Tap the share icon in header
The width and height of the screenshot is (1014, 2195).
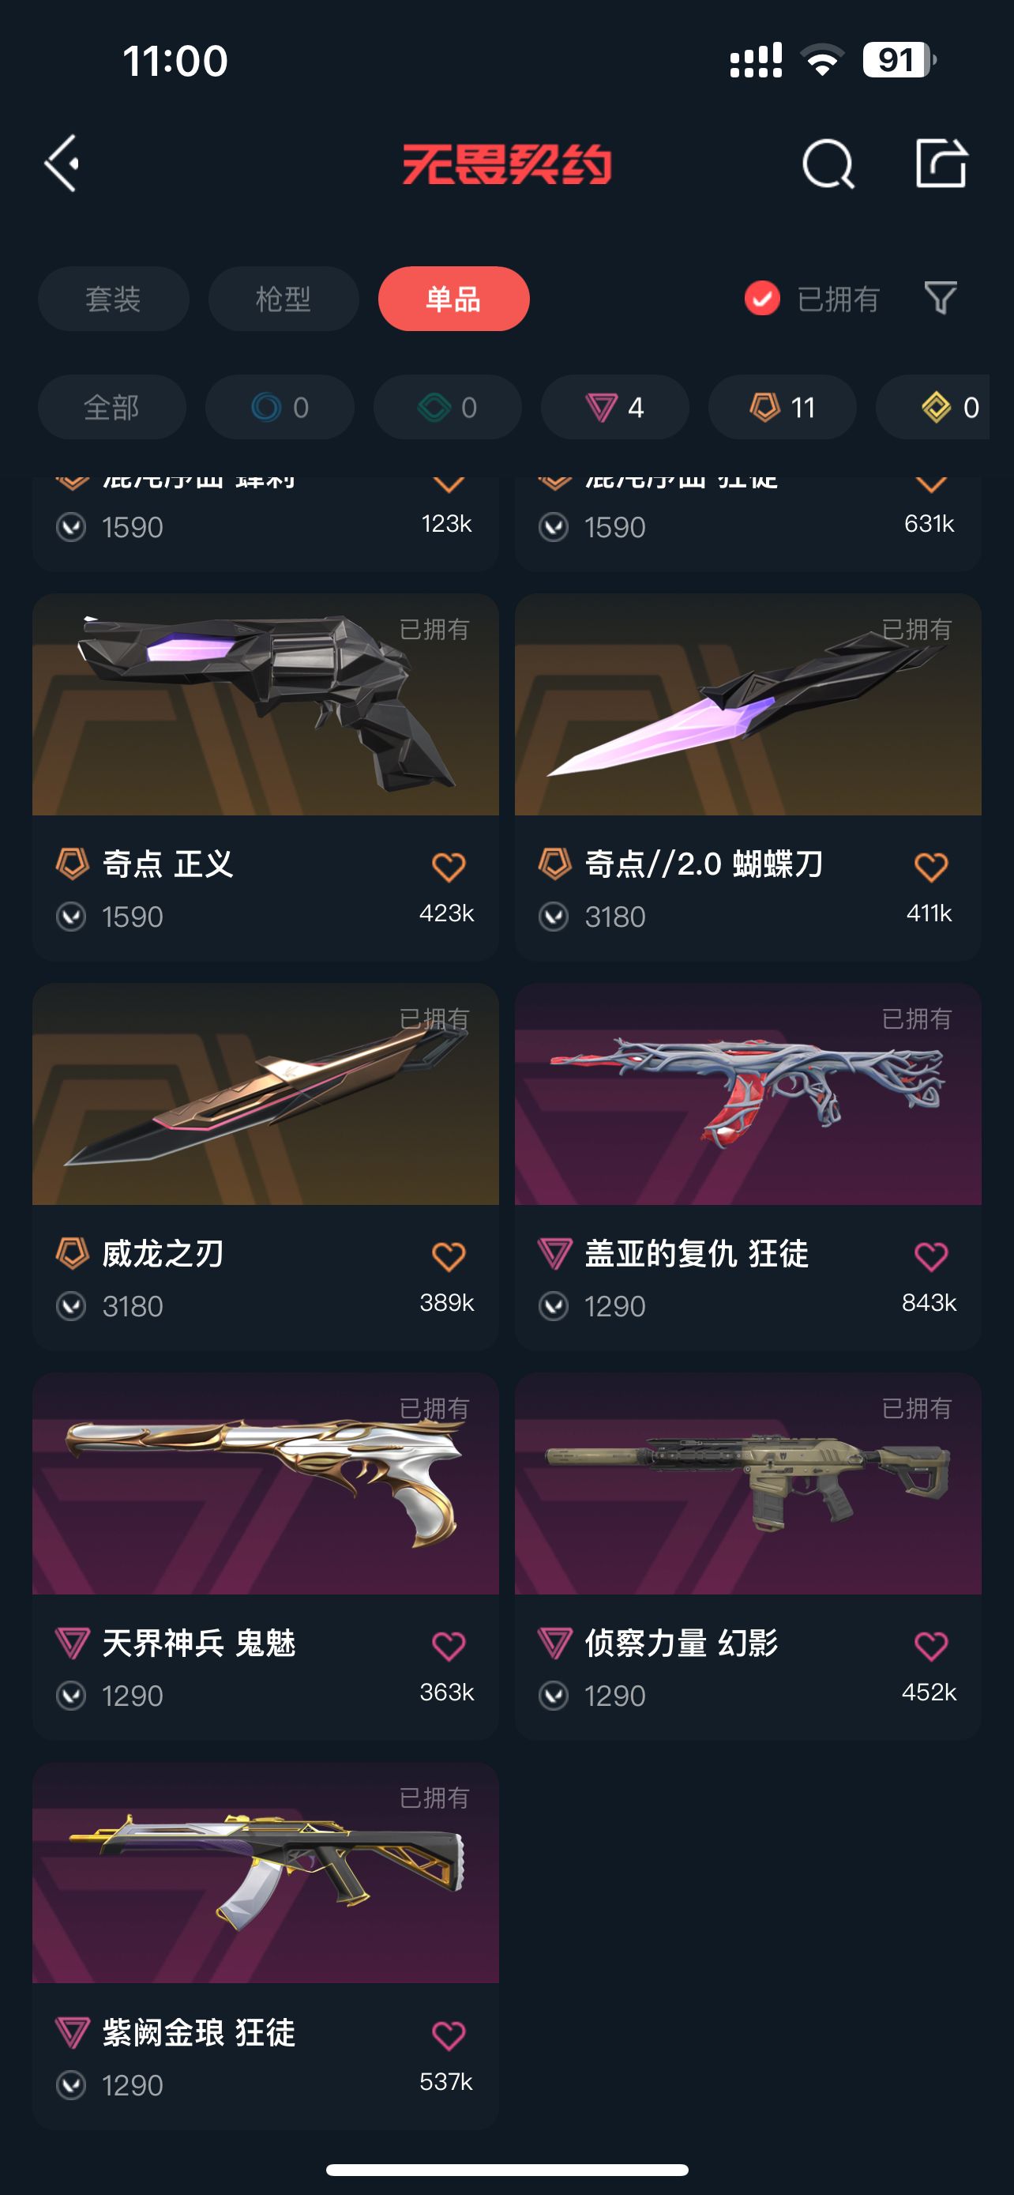click(941, 162)
